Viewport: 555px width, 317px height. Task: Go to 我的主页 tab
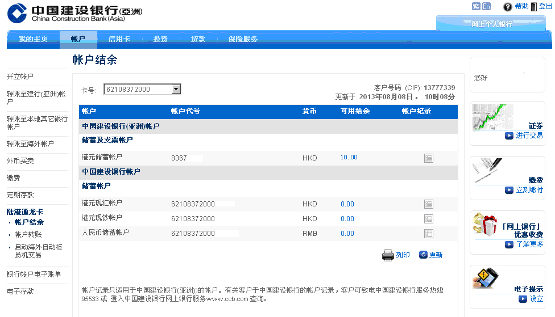coord(33,39)
